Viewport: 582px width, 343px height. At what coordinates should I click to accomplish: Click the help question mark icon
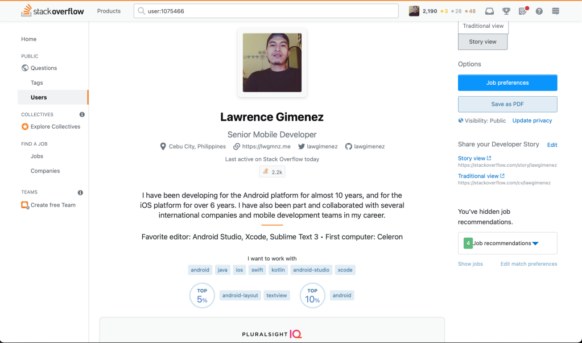(x=539, y=11)
